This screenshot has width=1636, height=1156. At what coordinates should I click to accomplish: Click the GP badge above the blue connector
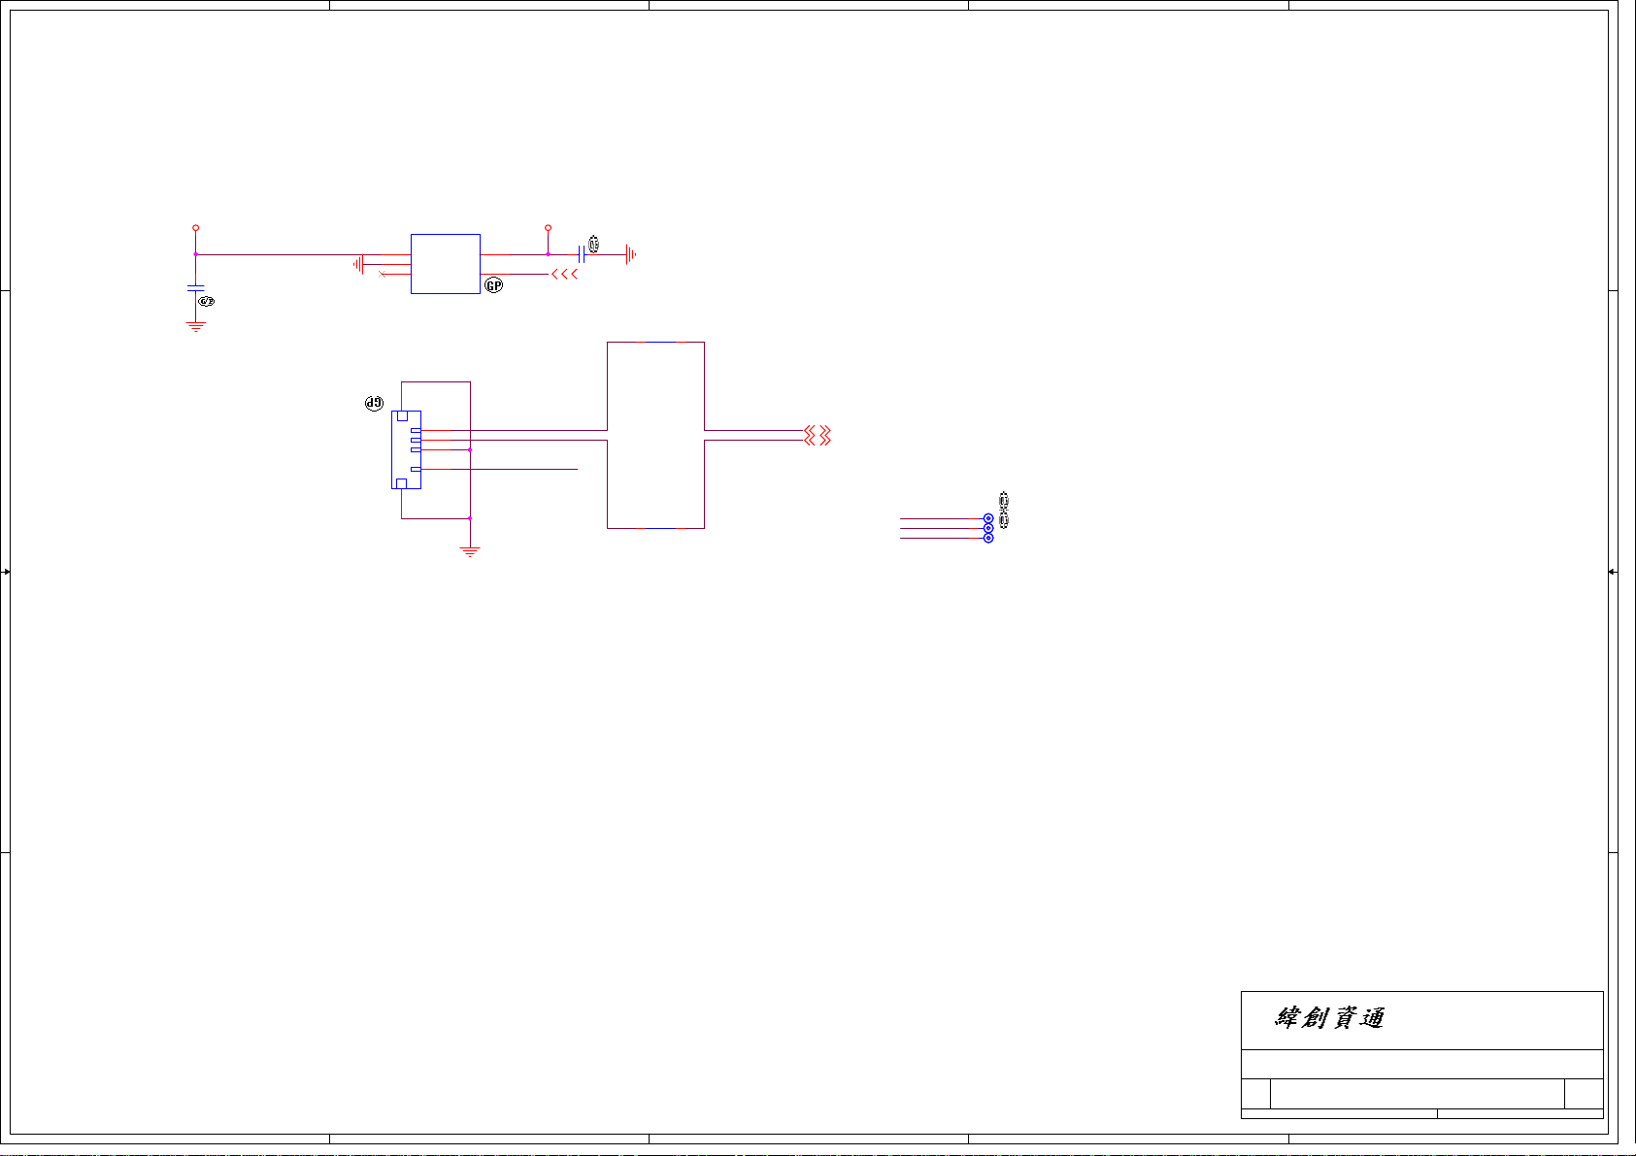tap(374, 403)
